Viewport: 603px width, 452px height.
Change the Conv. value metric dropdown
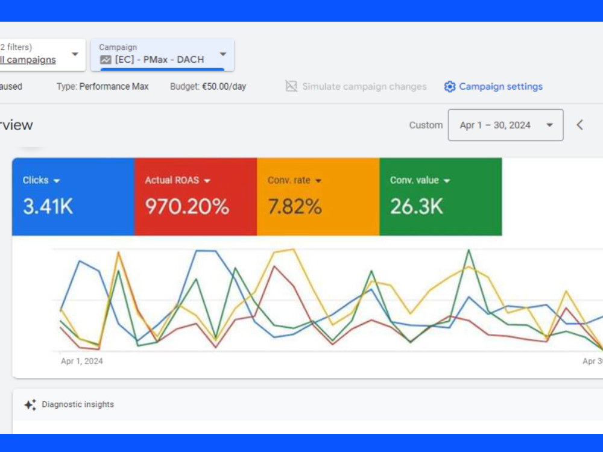(x=446, y=181)
